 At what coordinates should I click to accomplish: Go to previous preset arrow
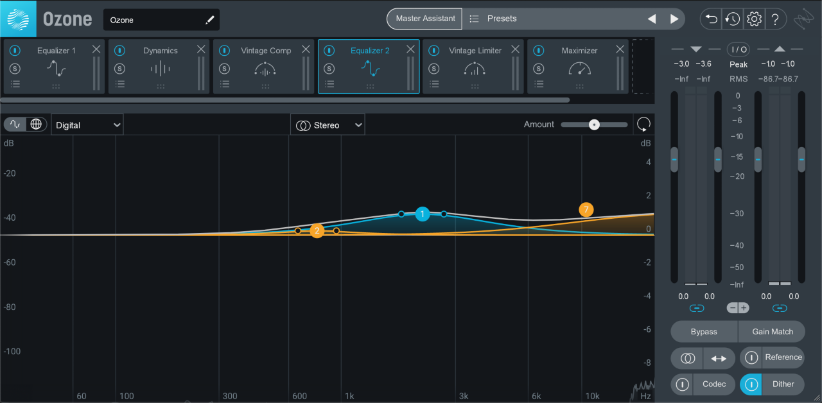pos(652,19)
